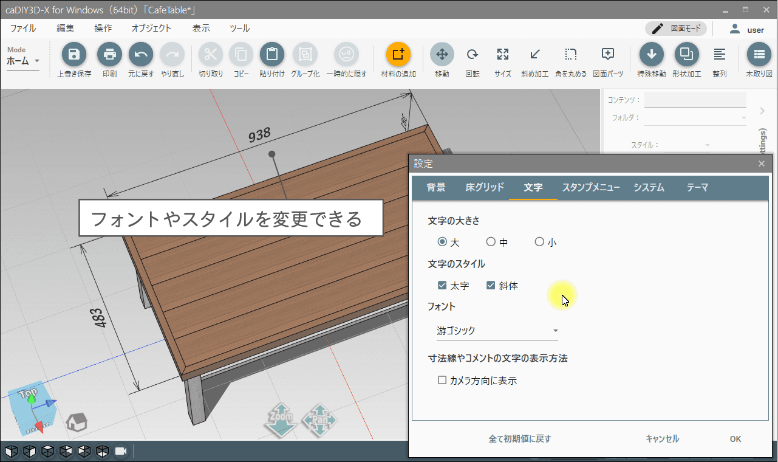Click the camera icon in bottom bar
This screenshot has width=778, height=462.
121,451
